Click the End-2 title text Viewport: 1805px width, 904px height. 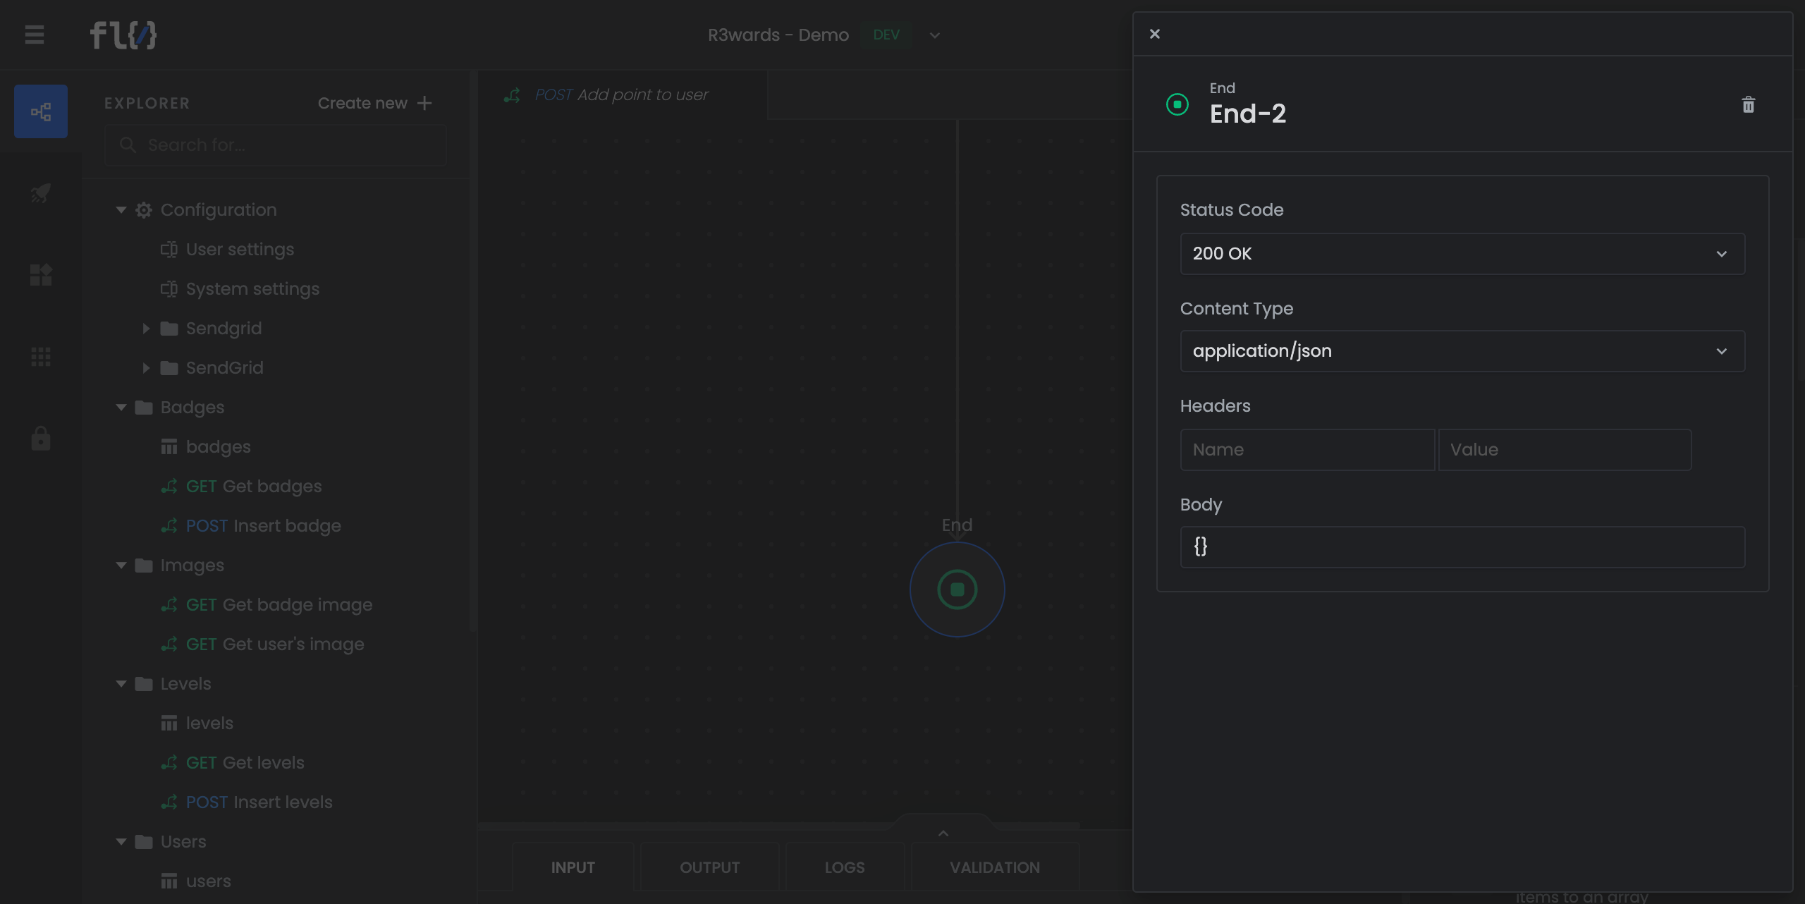pyautogui.click(x=1248, y=114)
